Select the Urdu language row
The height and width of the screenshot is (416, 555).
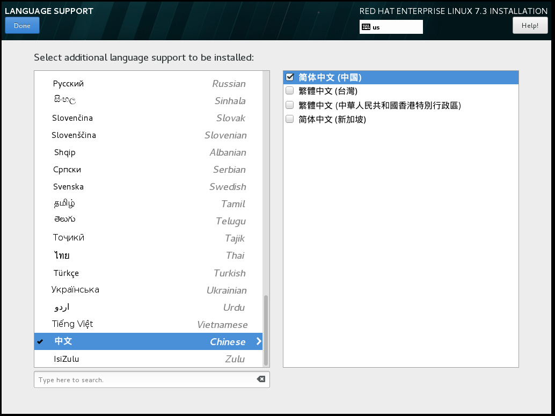tap(148, 307)
